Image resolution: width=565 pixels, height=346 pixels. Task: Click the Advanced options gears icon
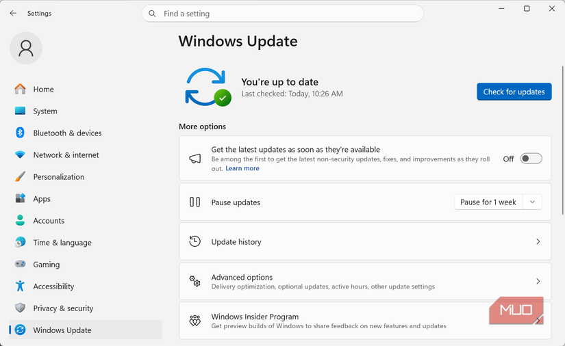point(195,281)
